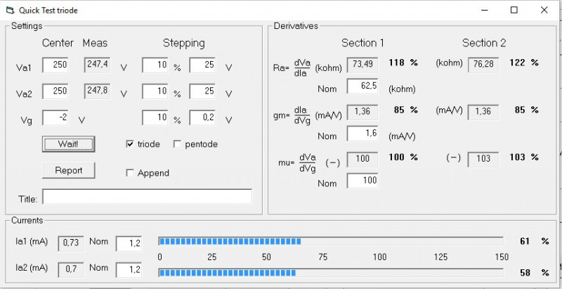Click the gm Nom field showing 1,6
This screenshot has width=562, height=289.
tap(362, 134)
